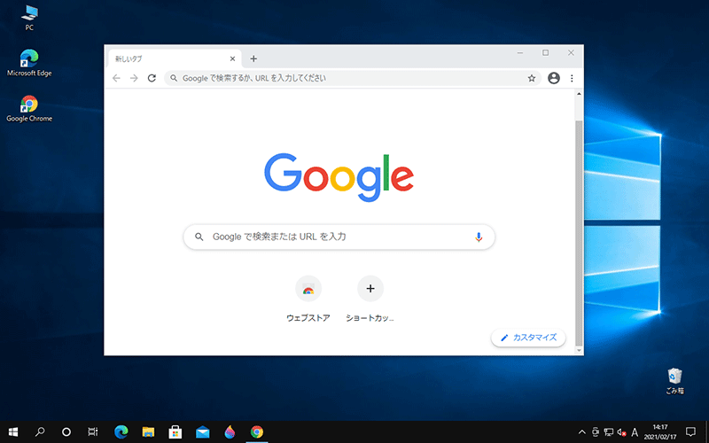Screen dimensions: 709x443
Task: Show hidden system tray icons
Action: [582, 432]
